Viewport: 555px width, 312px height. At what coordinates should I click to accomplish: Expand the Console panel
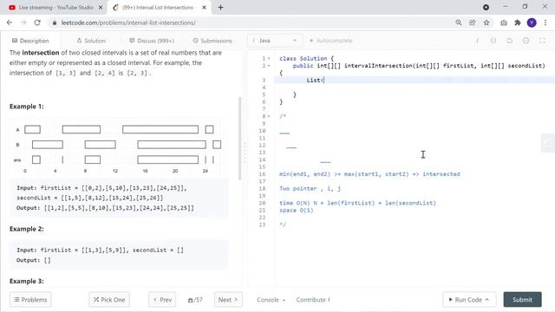coord(271,300)
